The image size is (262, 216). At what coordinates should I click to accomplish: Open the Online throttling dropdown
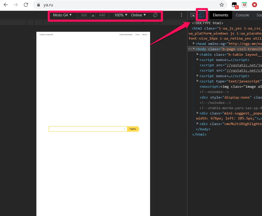pyautogui.click(x=138, y=15)
